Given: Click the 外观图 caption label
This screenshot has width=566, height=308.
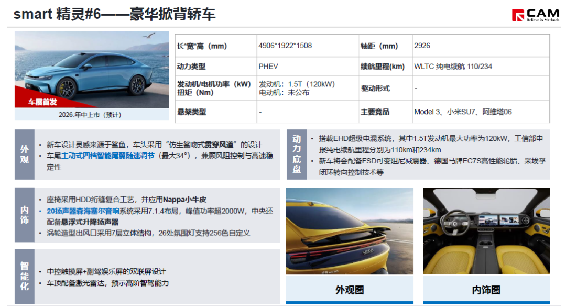Looking at the screenshot, I should (x=350, y=290).
